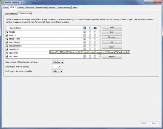Move the source Down
163x129 pixels.
pos(112,47)
